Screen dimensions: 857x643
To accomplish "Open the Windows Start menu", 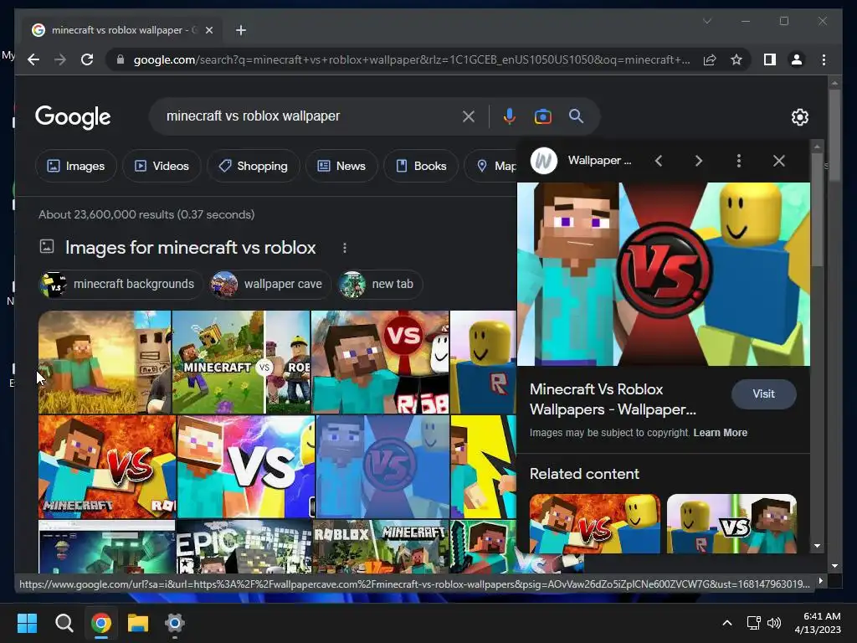I will [x=27, y=623].
